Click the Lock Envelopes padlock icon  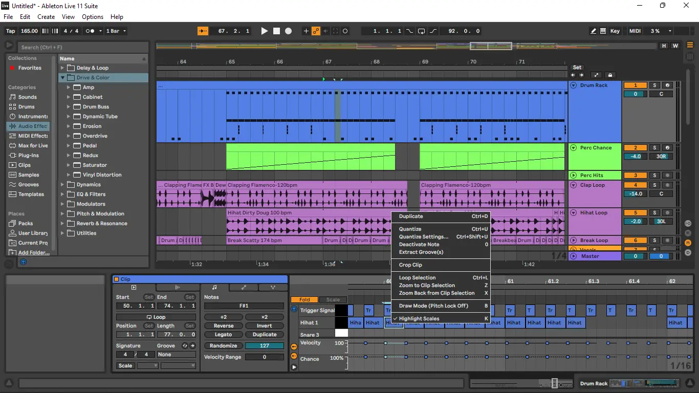(x=609, y=75)
